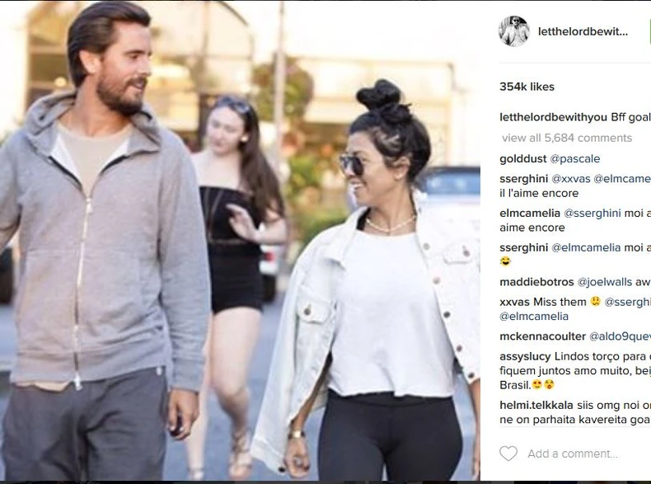
Task: Open helmi.telkkala commenter profile
Action: [536, 405]
